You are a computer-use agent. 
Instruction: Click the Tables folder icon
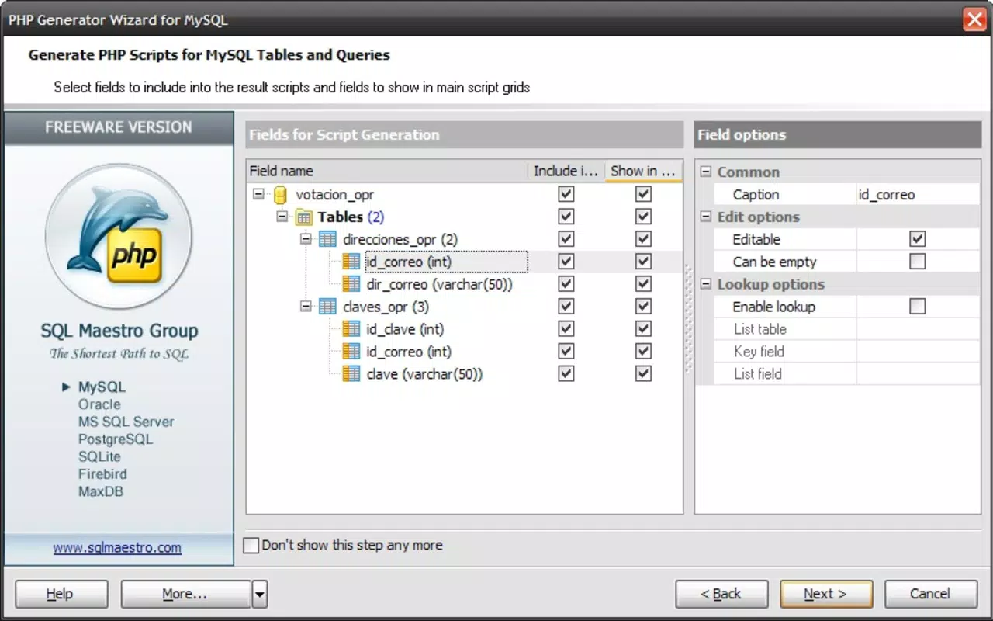[x=305, y=217]
